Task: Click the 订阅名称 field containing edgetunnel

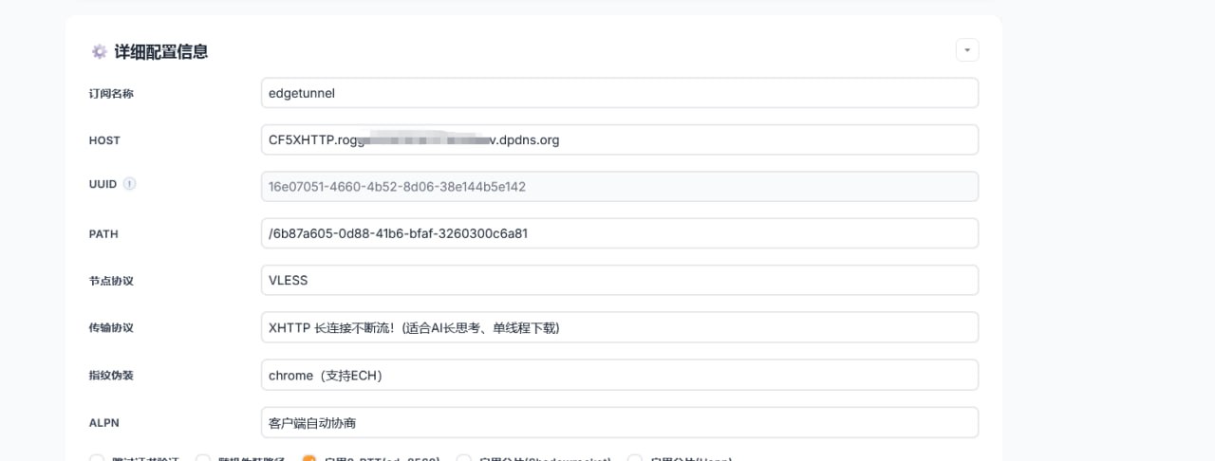Action: pyautogui.click(x=620, y=93)
